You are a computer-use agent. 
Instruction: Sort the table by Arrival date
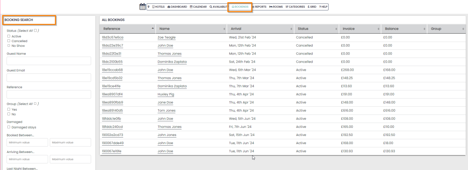(259, 29)
